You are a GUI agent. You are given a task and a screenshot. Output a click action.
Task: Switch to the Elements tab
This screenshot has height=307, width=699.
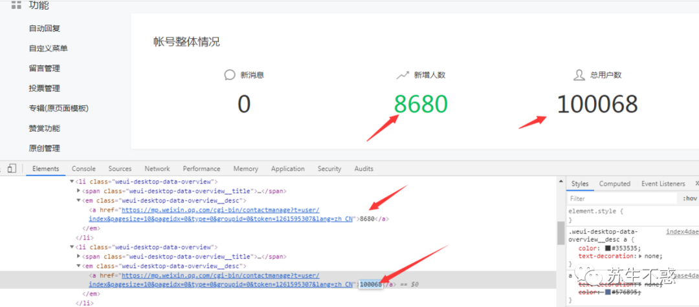point(45,169)
